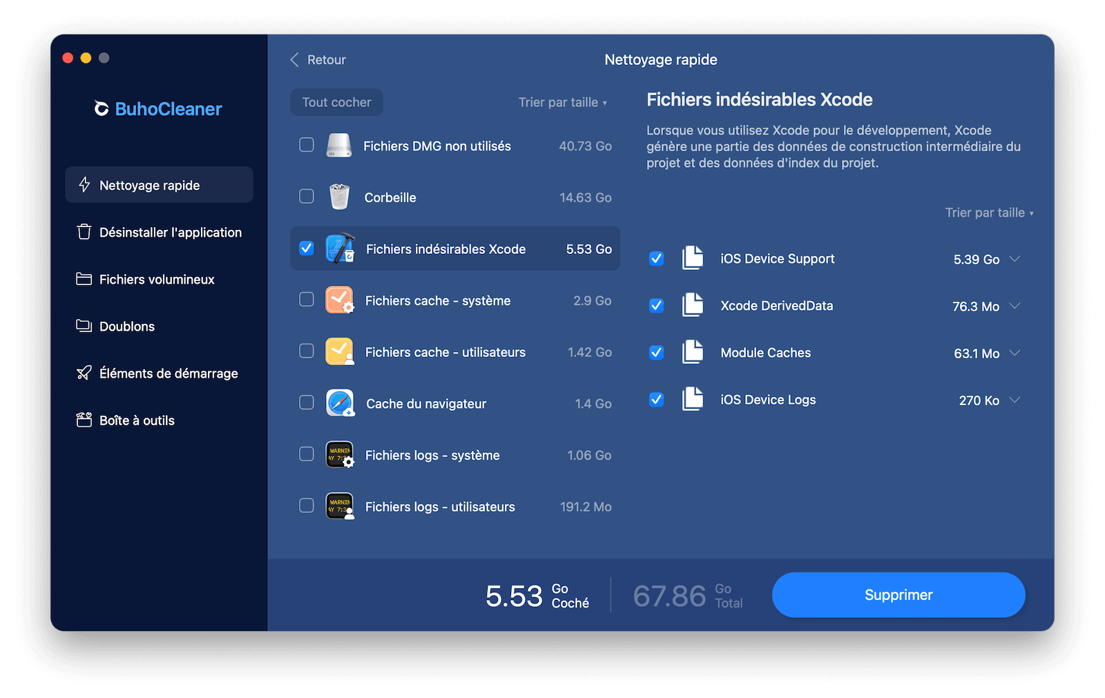Screen dimensions: 1105x698
Task: Check the Fichiers DMG non utilisés checkbox
Action: pyautogui.click(x=306, y=145)
